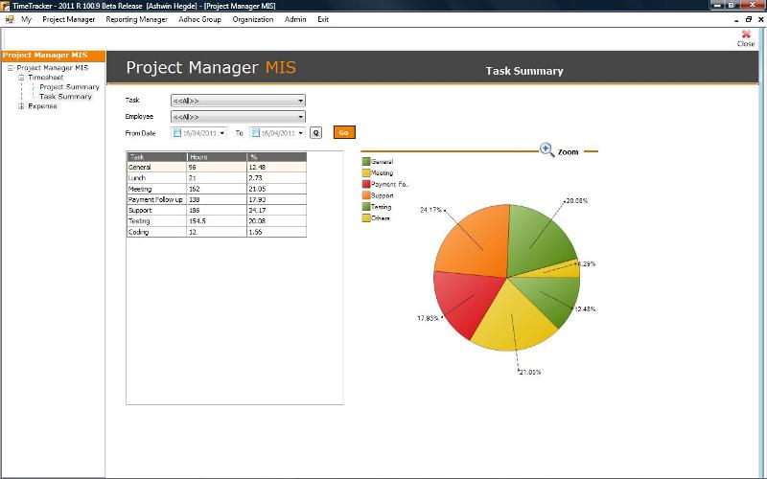Expand the Expense tree node
767x479 pixels.
point(21,106)
